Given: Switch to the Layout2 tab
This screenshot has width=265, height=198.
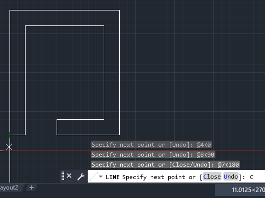Looking at the screenshot, I should click(9, 188).
